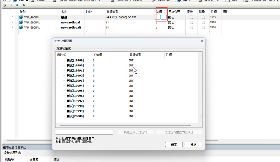Click the move down arrow toolbar icon
280x162 pixels.
pos(17,5)
